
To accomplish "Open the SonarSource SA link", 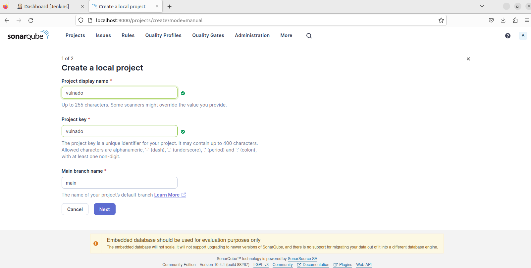I will 302,259.
